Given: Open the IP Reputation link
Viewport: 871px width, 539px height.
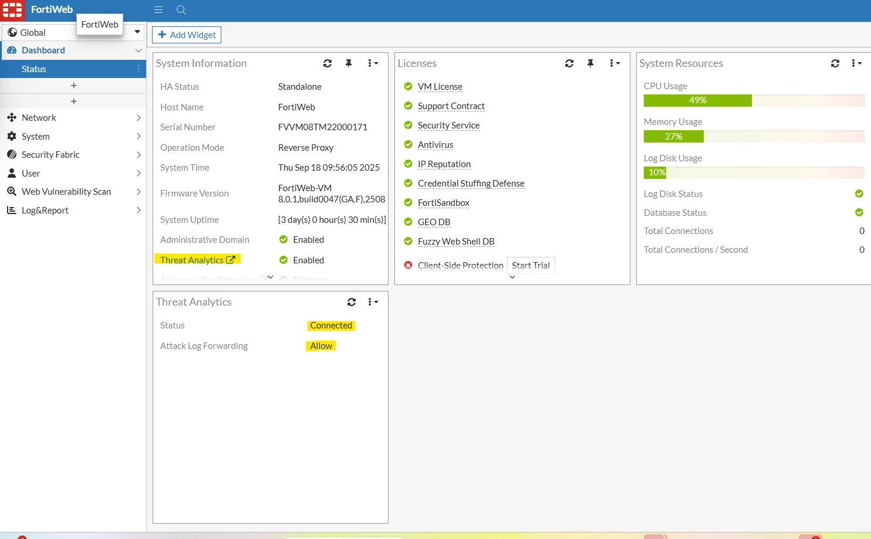Looking at the screenshot, I should (444, 164).
